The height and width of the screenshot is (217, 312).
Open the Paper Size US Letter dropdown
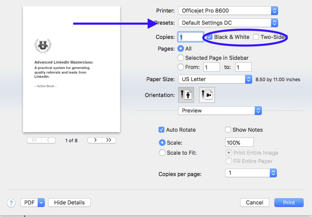[215, 79]
